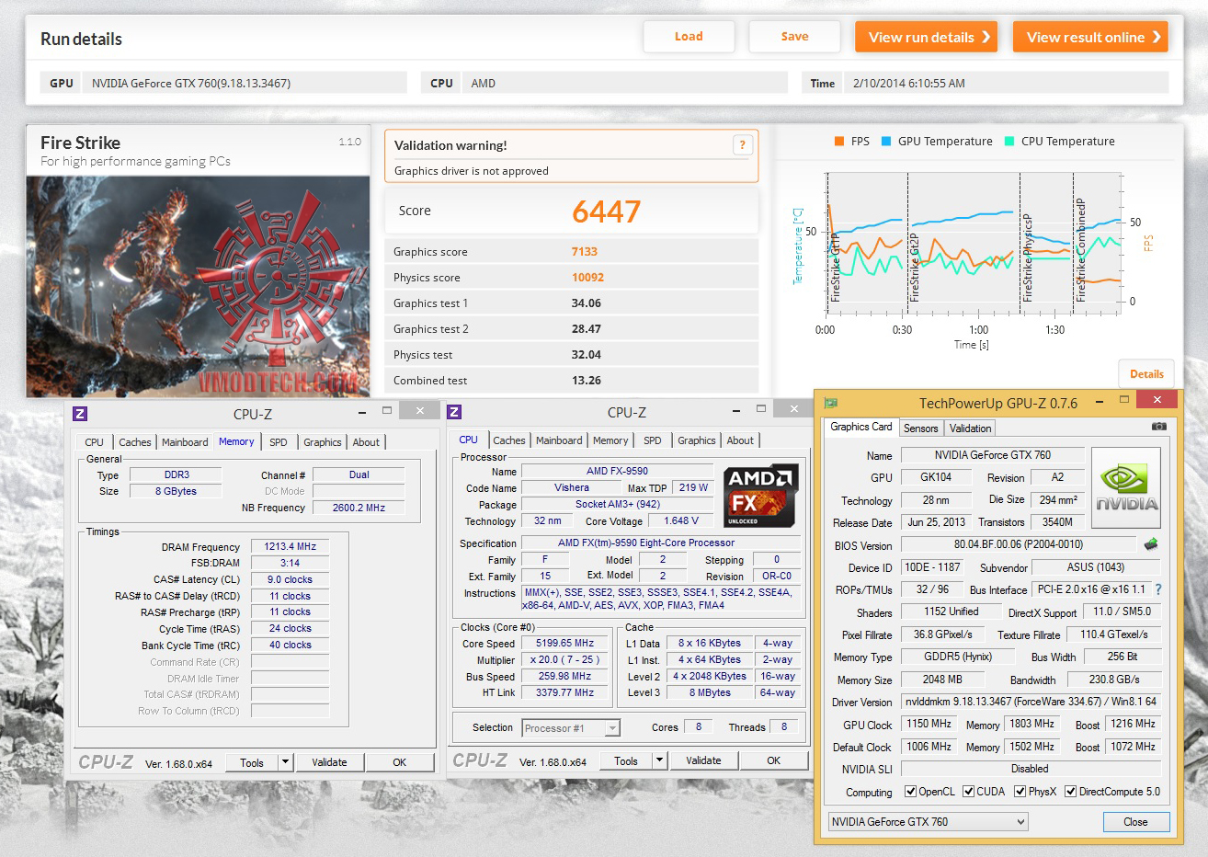Viewport: 1208px width, 857px height.
Task: Click the Load button in Run details
Action: [x=689, y=37]
